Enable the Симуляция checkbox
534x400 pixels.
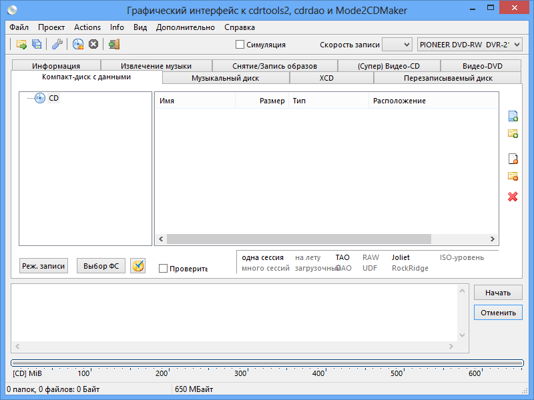pos(238,44)
